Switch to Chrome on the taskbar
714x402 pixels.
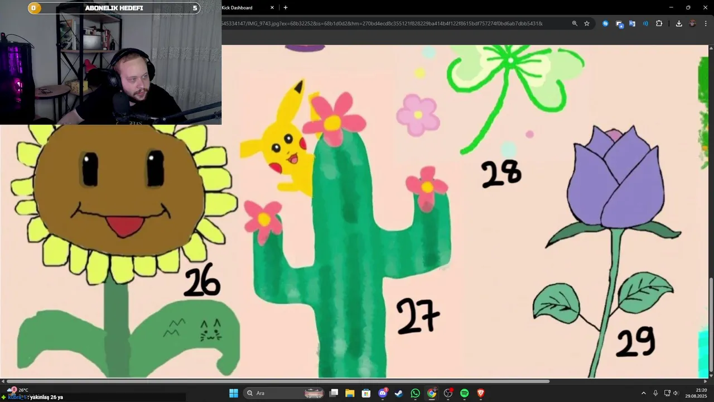(x=431, y=393)
